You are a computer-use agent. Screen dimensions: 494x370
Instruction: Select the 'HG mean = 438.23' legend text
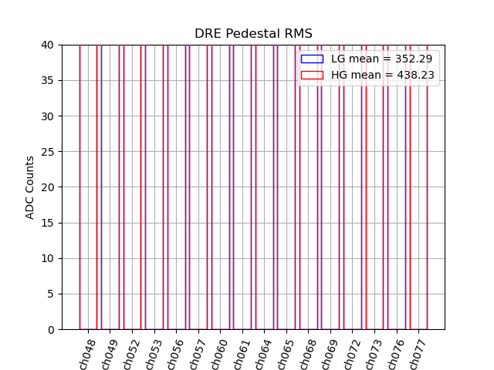[x=382, y=75]
